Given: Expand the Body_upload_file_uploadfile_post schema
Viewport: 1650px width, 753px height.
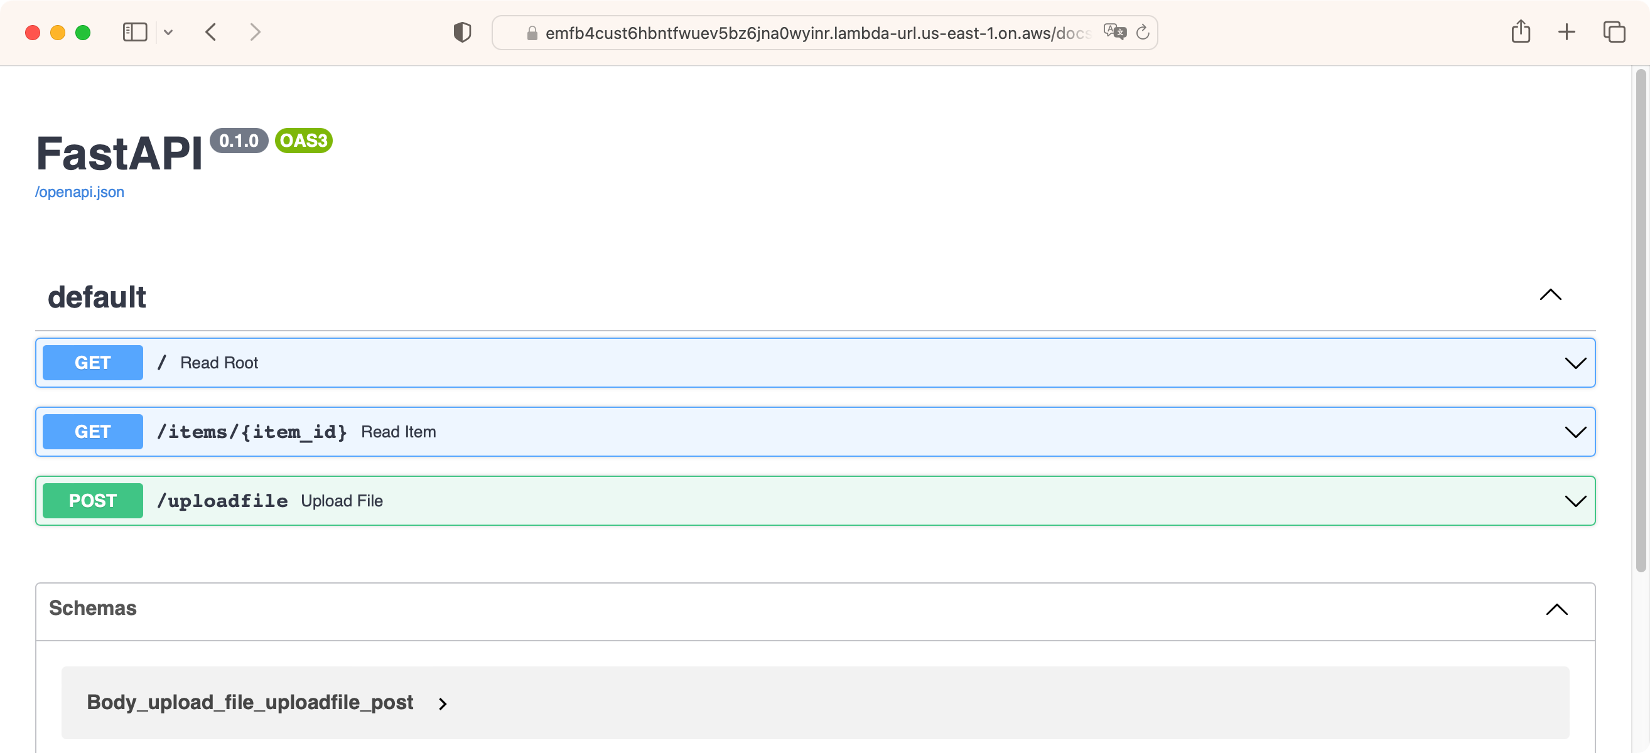Looking at the screenshot, I should [x=250, y=703].
